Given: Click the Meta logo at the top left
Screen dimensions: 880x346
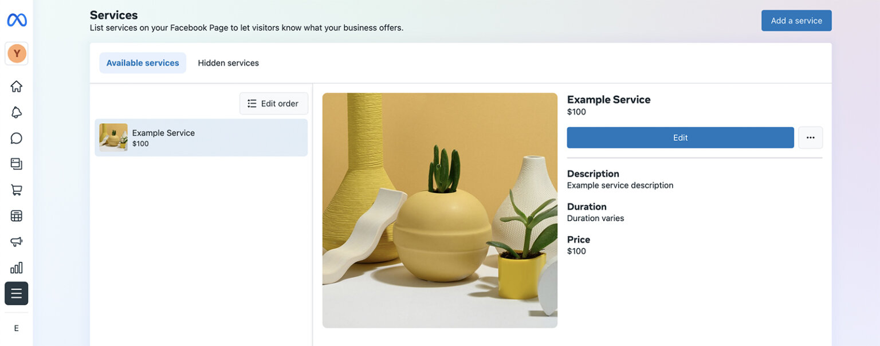Looking at the screenshot, I should click(17, 19).
